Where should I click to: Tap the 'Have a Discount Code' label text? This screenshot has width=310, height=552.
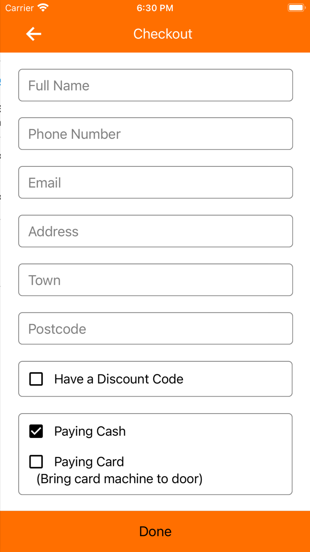pyautogui.click(x=119, y=379)
